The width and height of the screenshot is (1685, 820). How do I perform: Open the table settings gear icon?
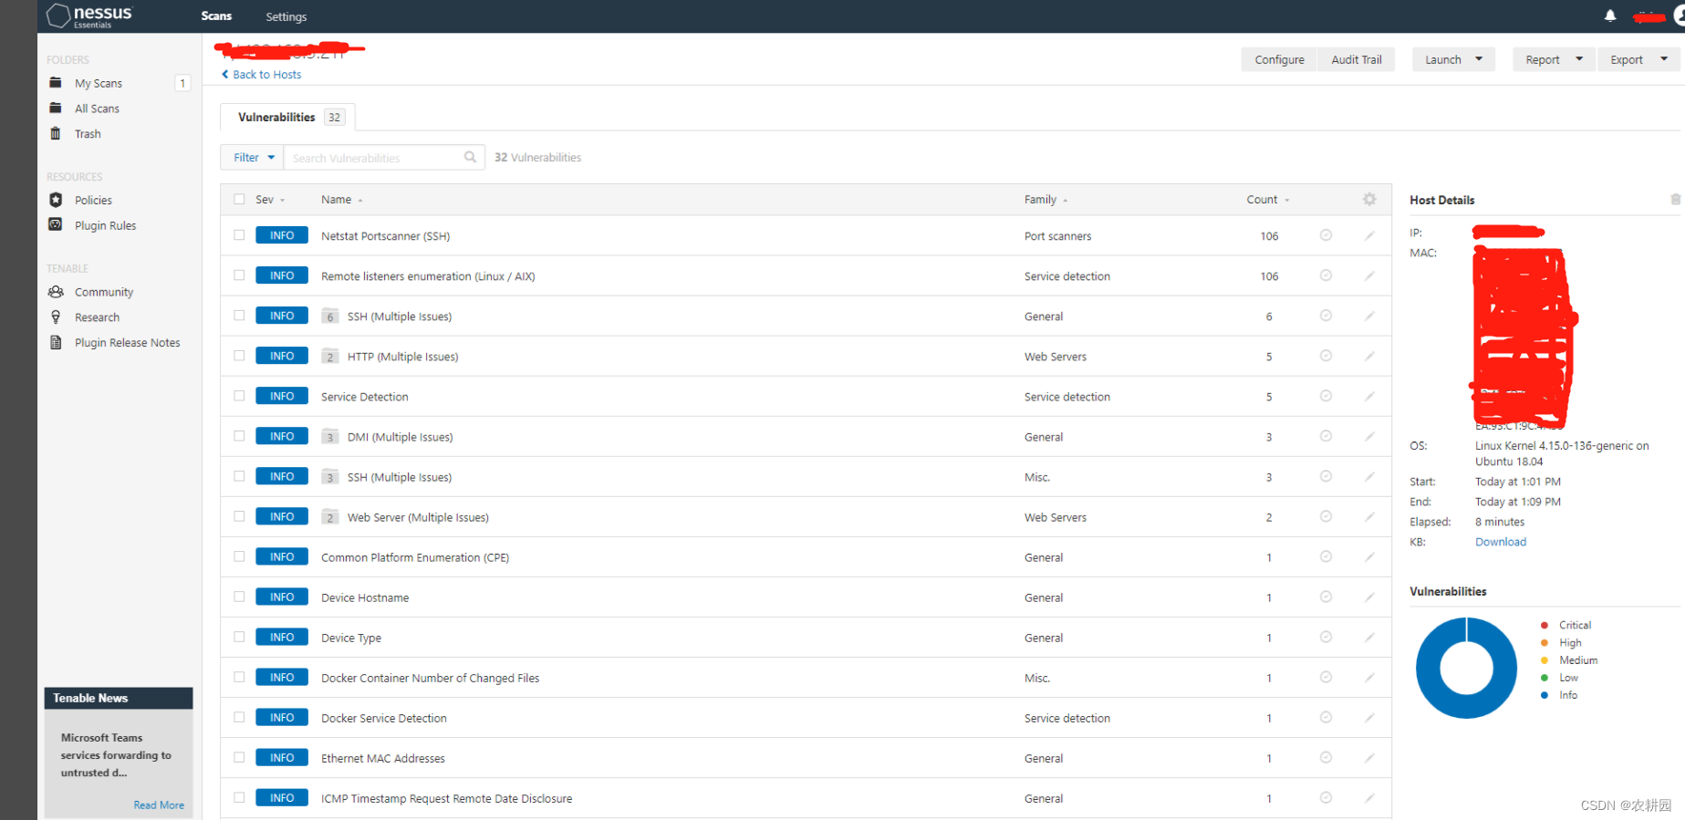pos(1369,199)
